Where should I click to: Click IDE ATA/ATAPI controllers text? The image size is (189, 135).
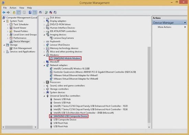click(63, 31)
